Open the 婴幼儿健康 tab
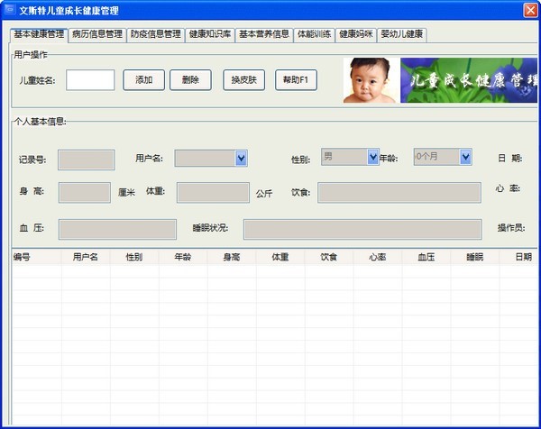The image size is (541, 429). click(402, 35)
